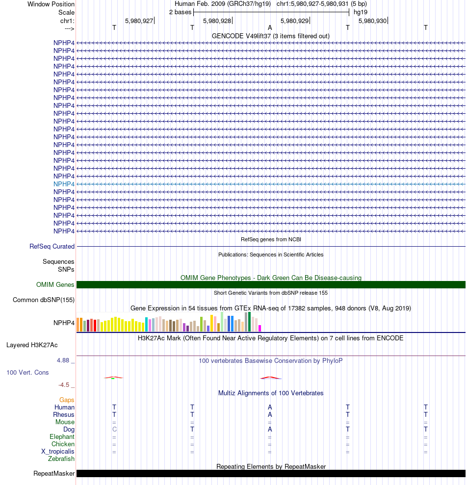The width and height of the screenshot is (466, 485).
Task: Click the chr1: ruler label
Action: coord(68,21)
